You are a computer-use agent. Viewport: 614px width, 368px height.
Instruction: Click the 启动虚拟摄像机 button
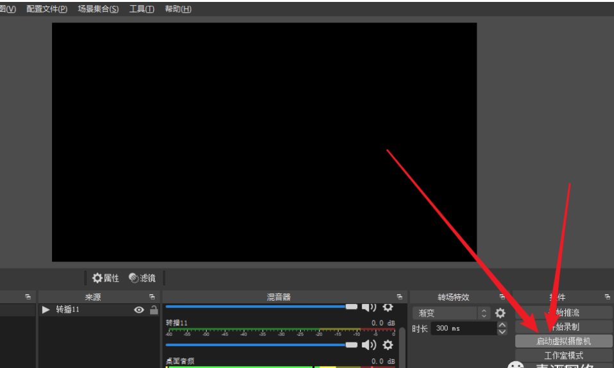tap(563, 341)
